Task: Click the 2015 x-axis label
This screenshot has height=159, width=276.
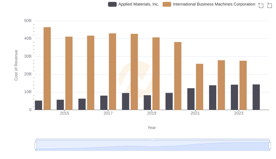Action: coord(65,113)
